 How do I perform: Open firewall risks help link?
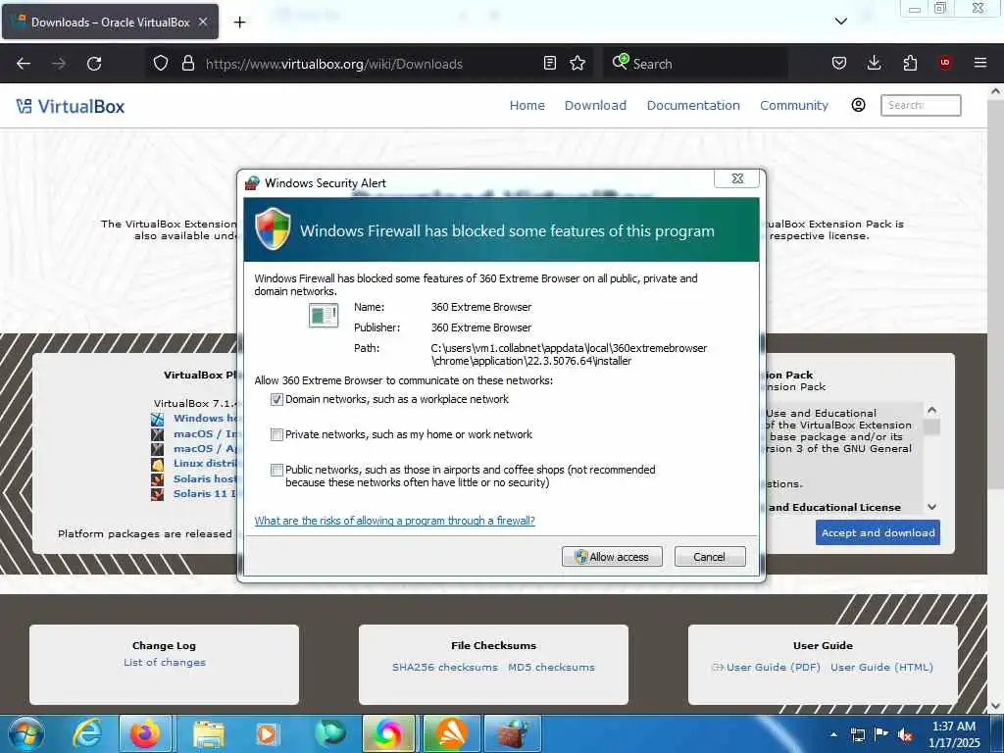tap(394, 521)
